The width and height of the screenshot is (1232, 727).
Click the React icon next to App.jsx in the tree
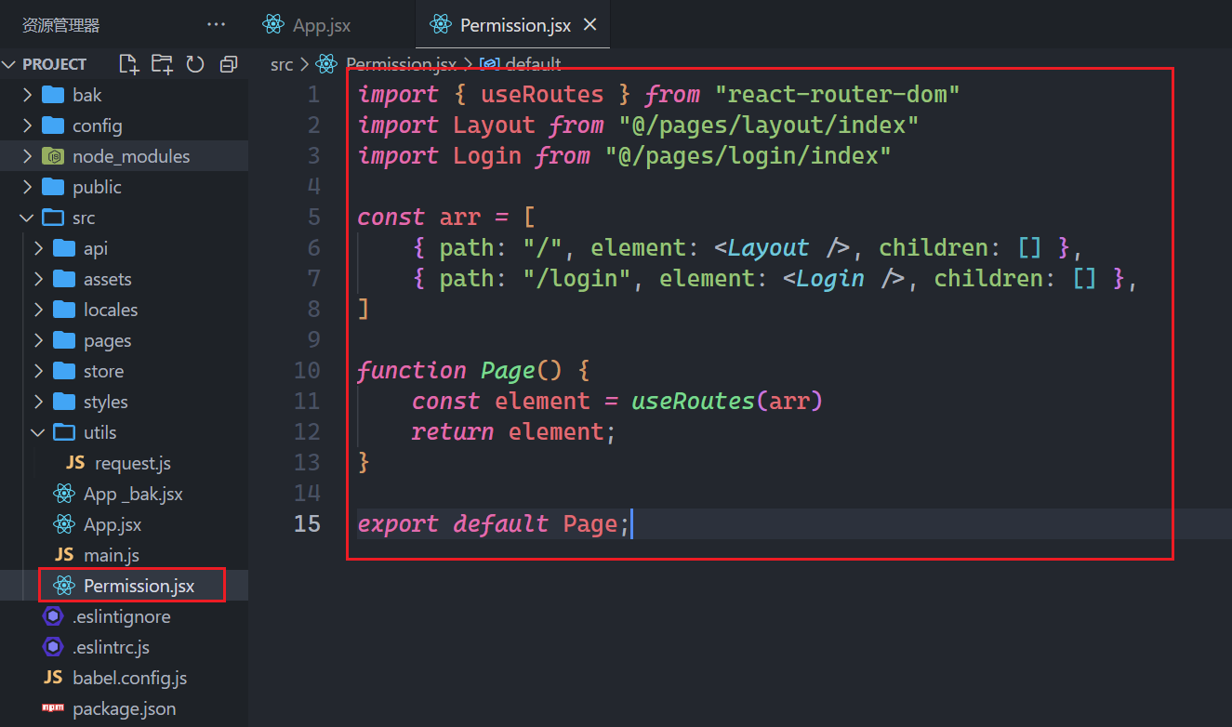pyautogui.click(x=64, y=524)
